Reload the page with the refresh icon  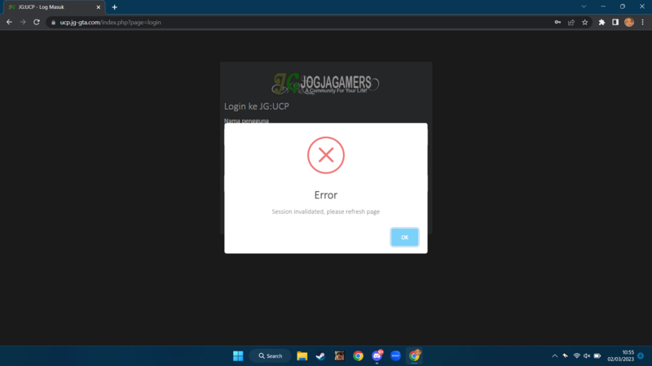(37, 22)
